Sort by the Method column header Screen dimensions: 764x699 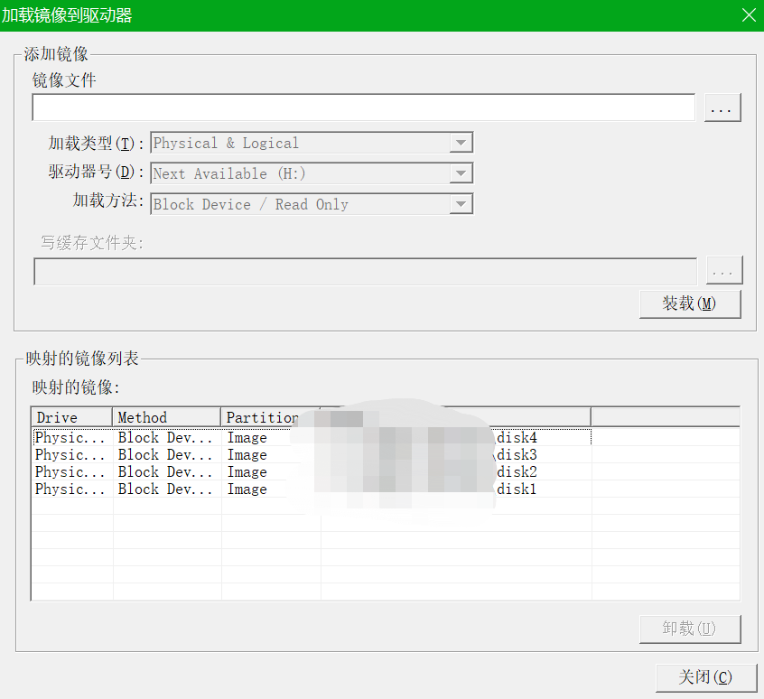pos(167,417)
